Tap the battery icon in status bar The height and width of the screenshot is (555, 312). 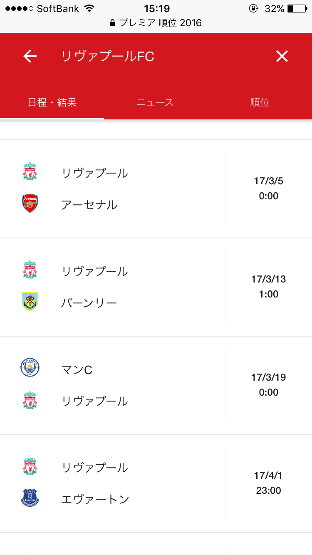click(296, 8)
